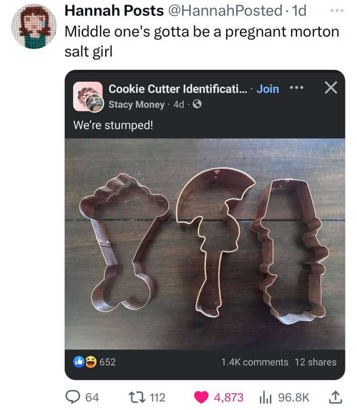Image resolution: width=357 pixels, height=410 pixels.
Task: Click the share upload arrow icon
Action: (x=336, y=397)
